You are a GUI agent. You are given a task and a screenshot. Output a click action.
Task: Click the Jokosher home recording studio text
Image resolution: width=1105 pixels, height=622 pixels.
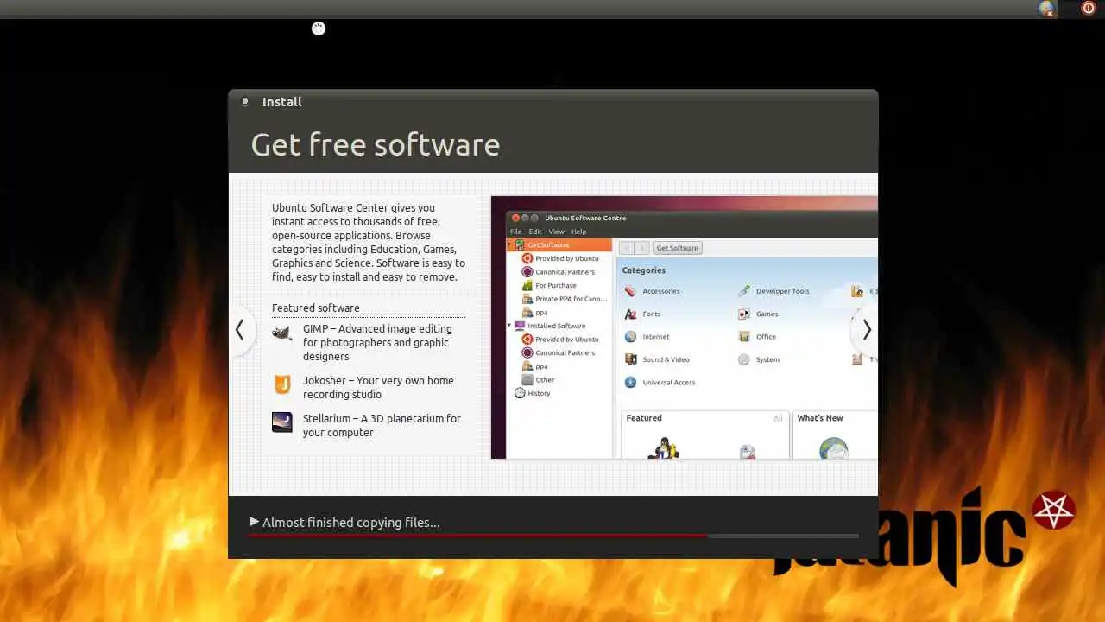coord(378,387)
